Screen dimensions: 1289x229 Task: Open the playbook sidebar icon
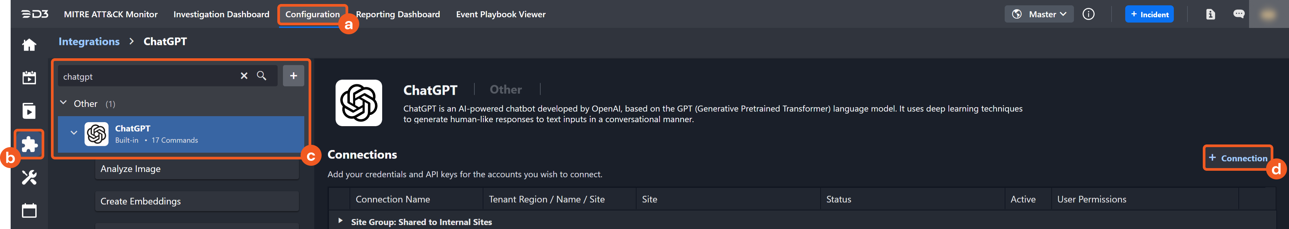[x=29, y=111]
